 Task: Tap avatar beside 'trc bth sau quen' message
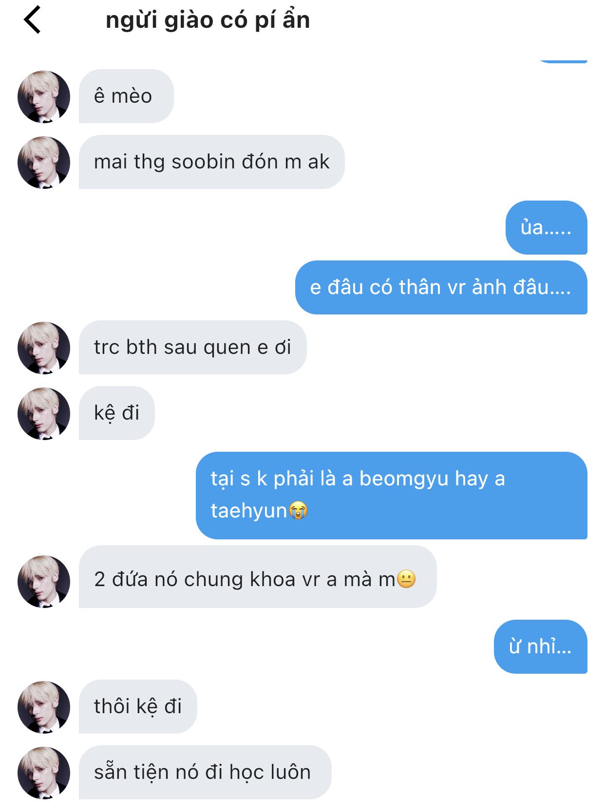(x=44, y=348)
